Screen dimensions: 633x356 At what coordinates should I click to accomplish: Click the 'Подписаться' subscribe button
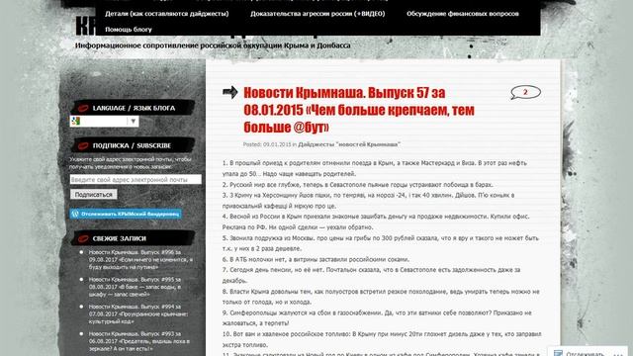93,195
